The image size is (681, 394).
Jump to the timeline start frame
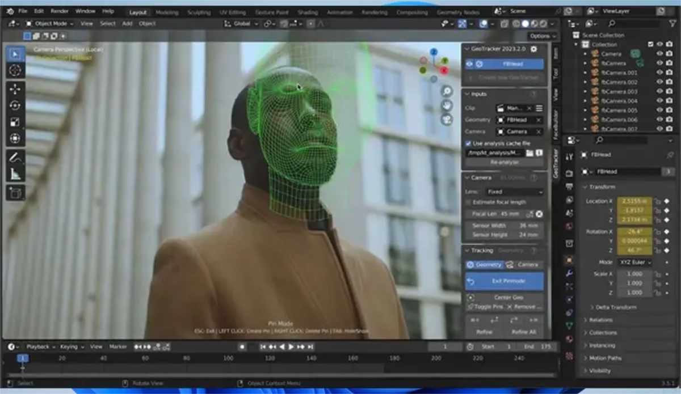click(x=263, y=346)
